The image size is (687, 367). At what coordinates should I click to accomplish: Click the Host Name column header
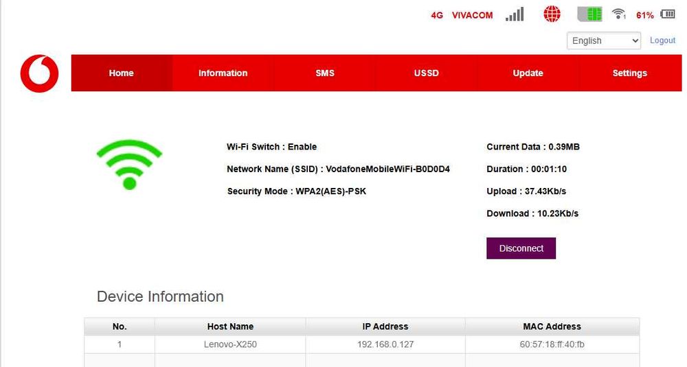(x=230, y=327)
